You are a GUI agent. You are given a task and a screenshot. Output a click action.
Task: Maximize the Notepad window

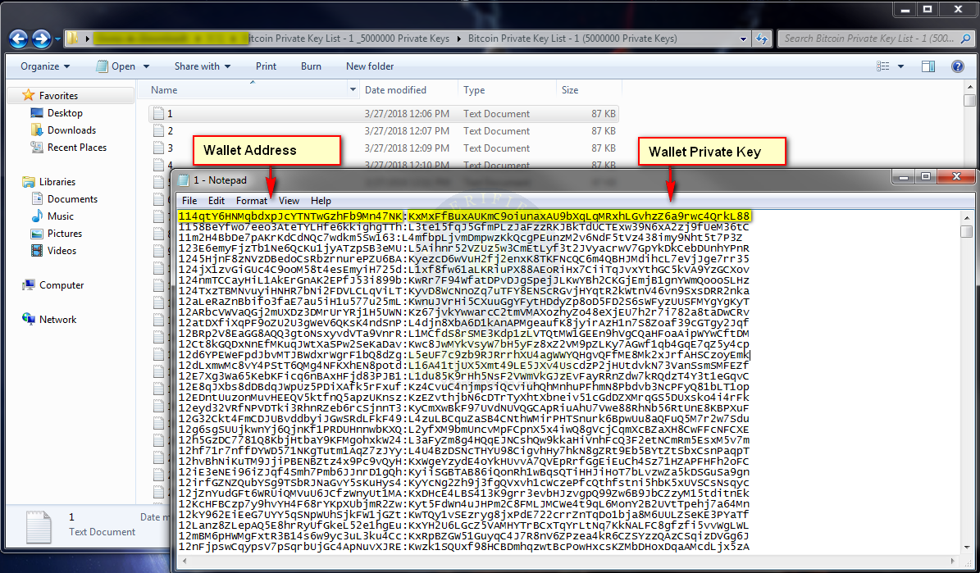(x=926, y=177)
